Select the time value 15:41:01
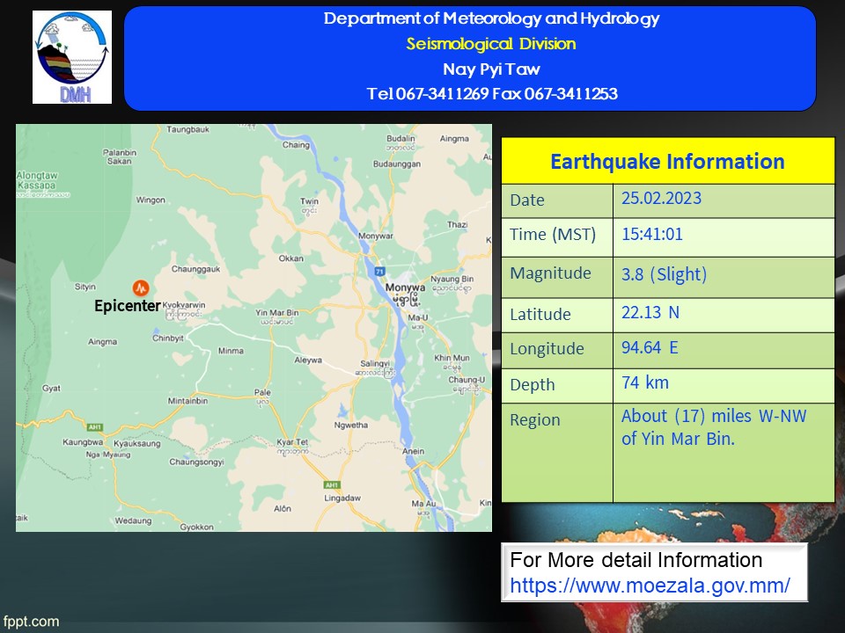 click(652, 234)
